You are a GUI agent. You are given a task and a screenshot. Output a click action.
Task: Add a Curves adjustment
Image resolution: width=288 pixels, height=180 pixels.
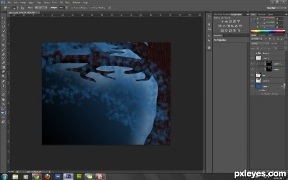point(230,22)
